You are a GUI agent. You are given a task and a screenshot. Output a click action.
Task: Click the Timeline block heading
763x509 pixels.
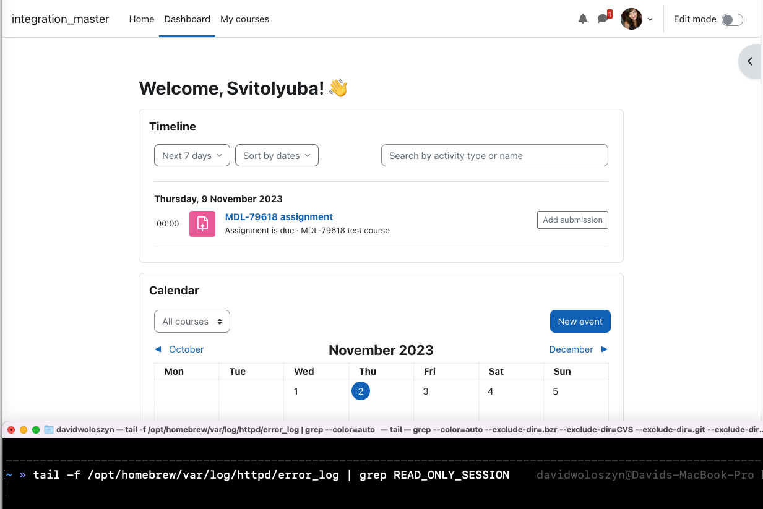tap(173, 127)
